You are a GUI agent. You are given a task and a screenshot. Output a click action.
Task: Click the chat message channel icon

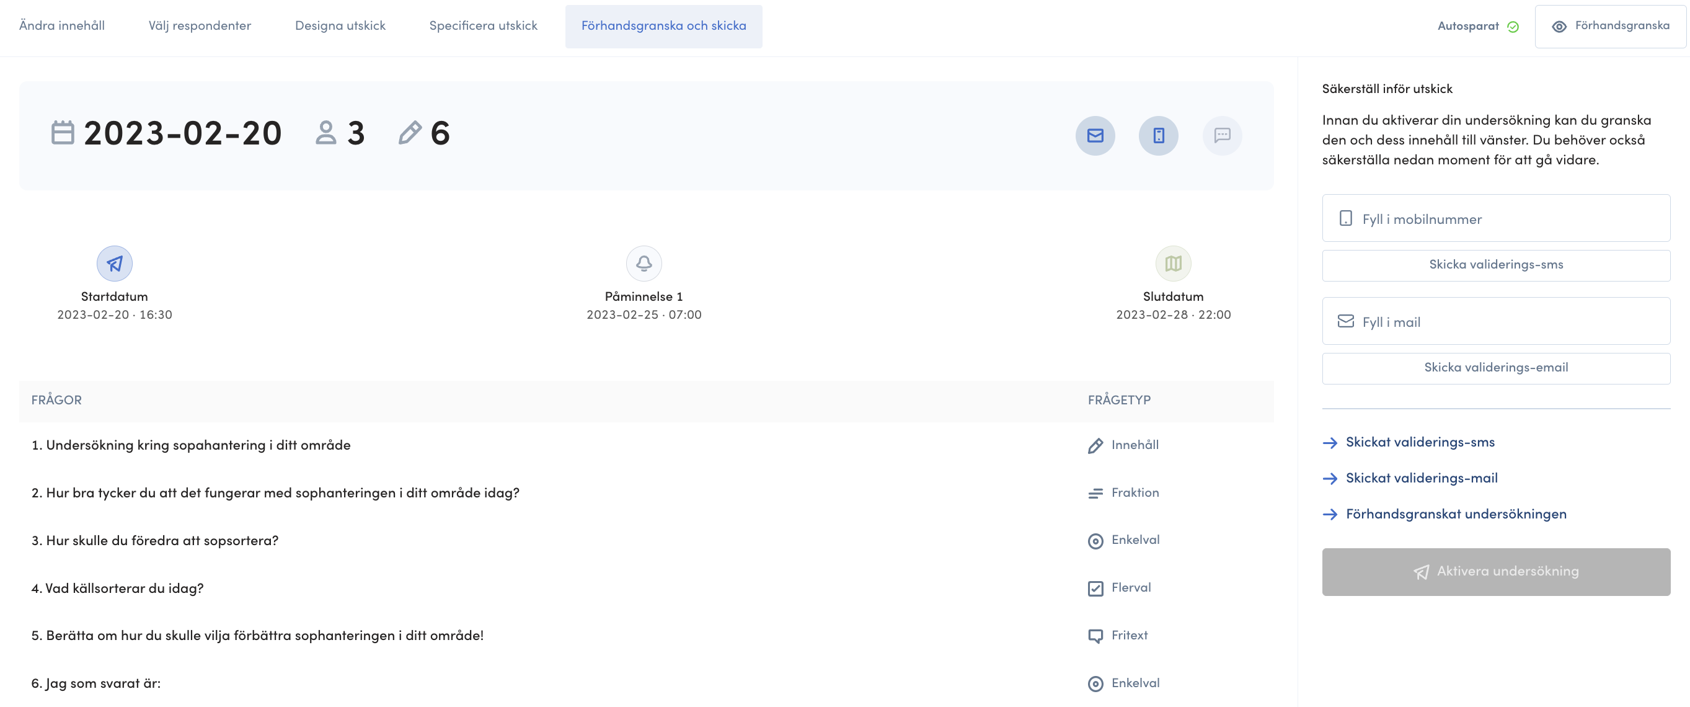(x=1221, y=135)
